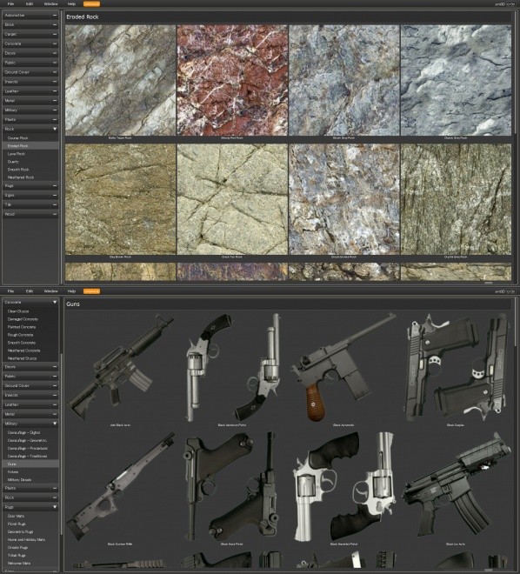The width and height of the screenshot is (520, 574).
Task: Collapse Rock category in Eroded Rock window
Action: pyautogui.click(x=30, y=129)
